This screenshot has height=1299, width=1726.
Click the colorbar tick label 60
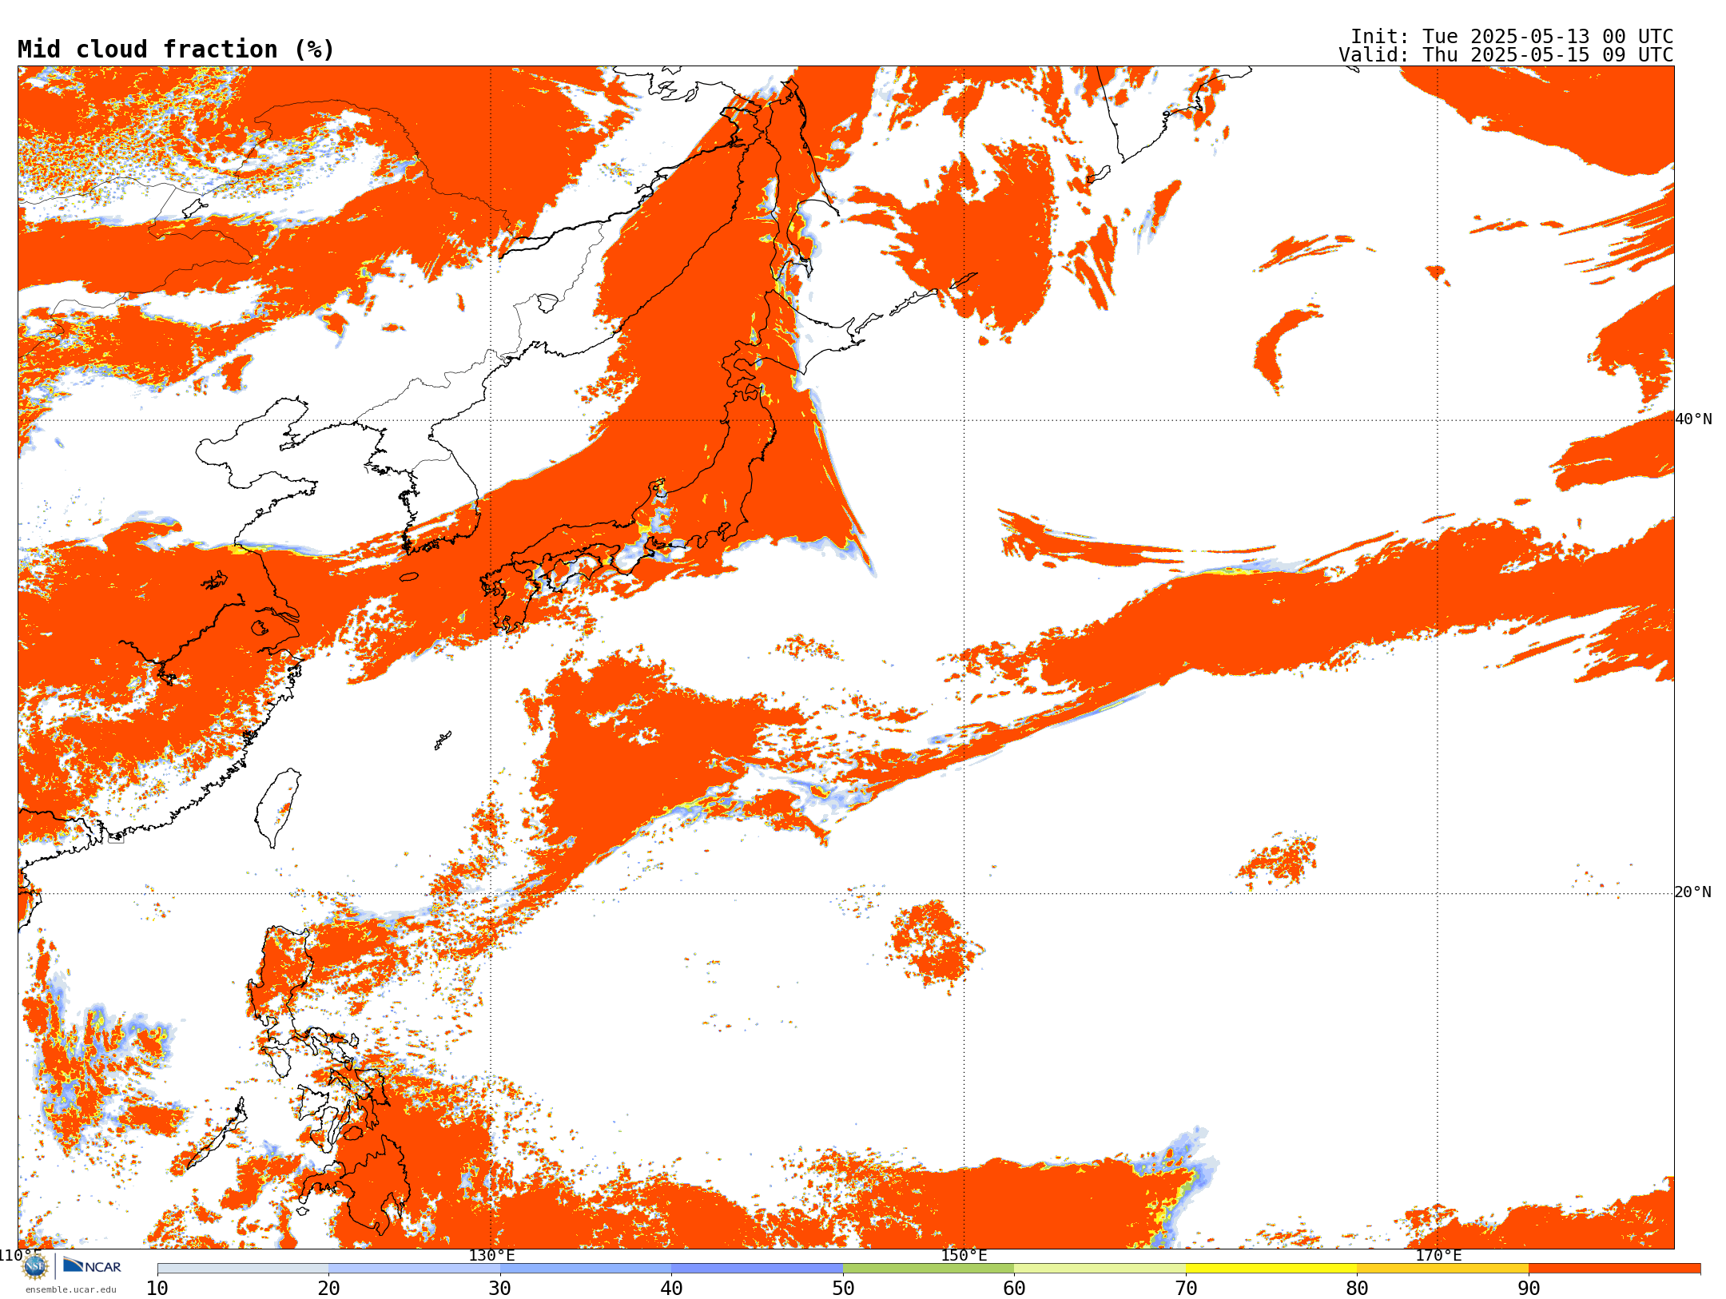click(1014, 1288)
